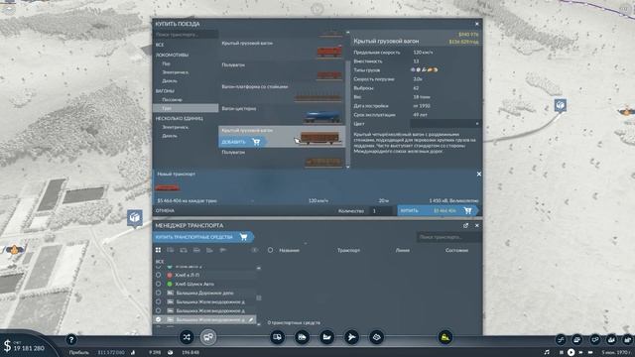Image resolution: width=635 pixels, height=357 pixels.
Task: Click КУПИТЬ to purchase the train
Action: click(x=438, y=210)
